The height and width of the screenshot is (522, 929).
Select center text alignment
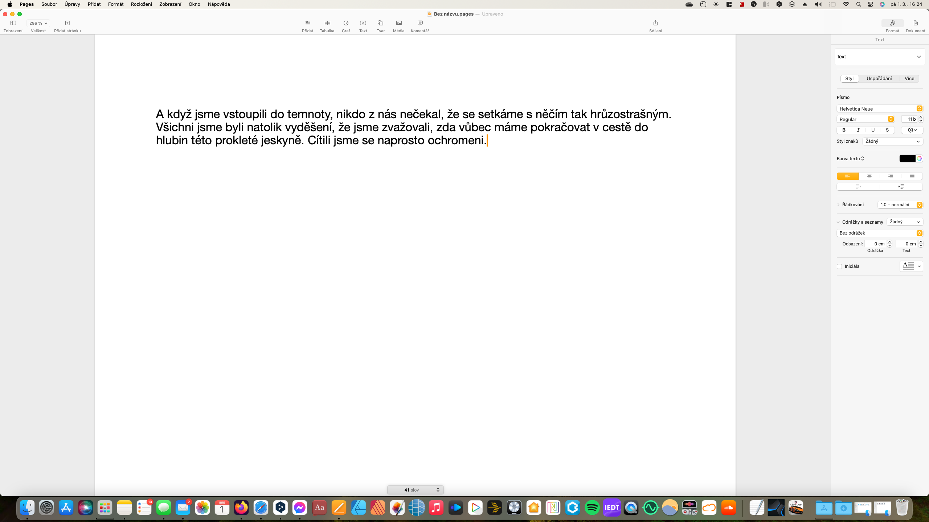click(869, 176)
